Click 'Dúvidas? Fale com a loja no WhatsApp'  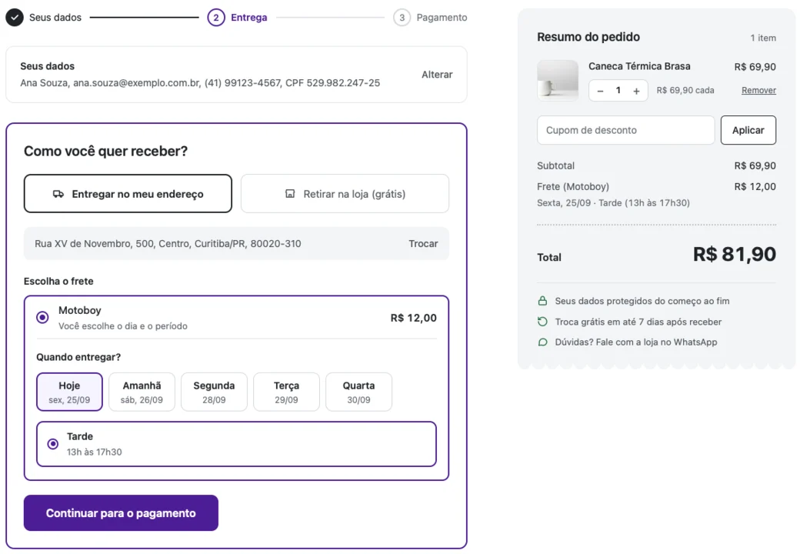click(636, 342)
